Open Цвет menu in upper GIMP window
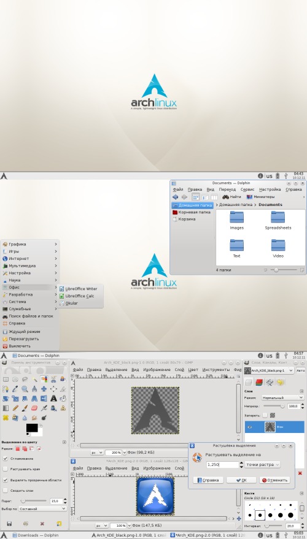The height and width of the screenshot is (539, 307). (193, 370)
